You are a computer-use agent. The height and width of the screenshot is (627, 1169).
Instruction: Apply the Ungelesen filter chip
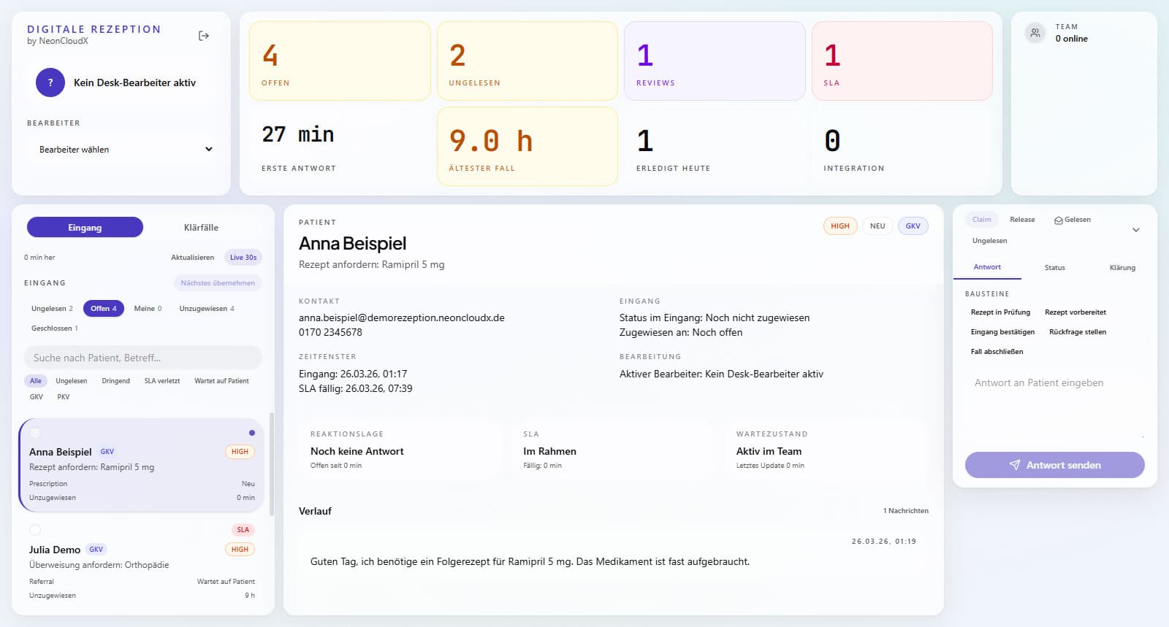72,381
